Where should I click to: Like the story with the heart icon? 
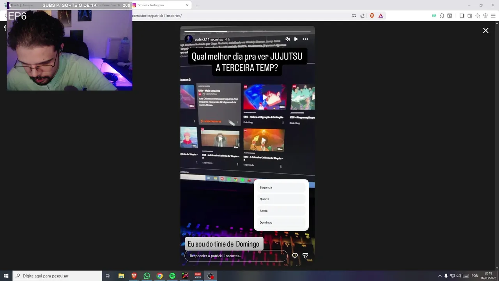(295, 256)
